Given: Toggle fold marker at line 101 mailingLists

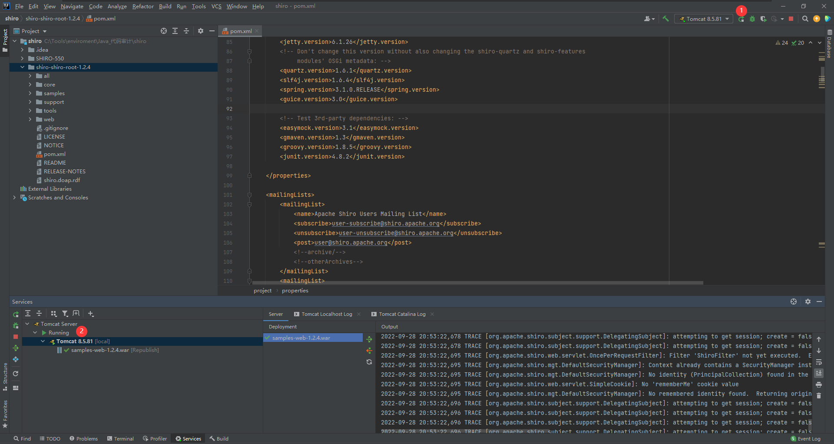Looking at the screenshot, I should 250,195.
